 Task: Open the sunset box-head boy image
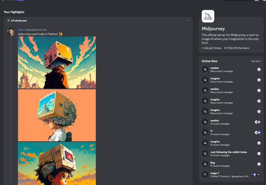point(57,163)
